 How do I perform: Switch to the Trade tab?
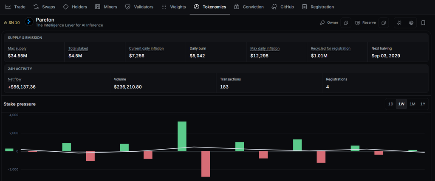click(x=16, y=7)
